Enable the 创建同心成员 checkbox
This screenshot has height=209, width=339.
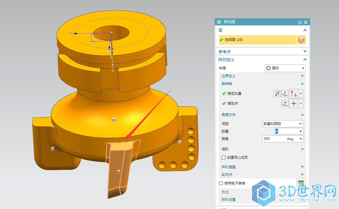(224, 158)
